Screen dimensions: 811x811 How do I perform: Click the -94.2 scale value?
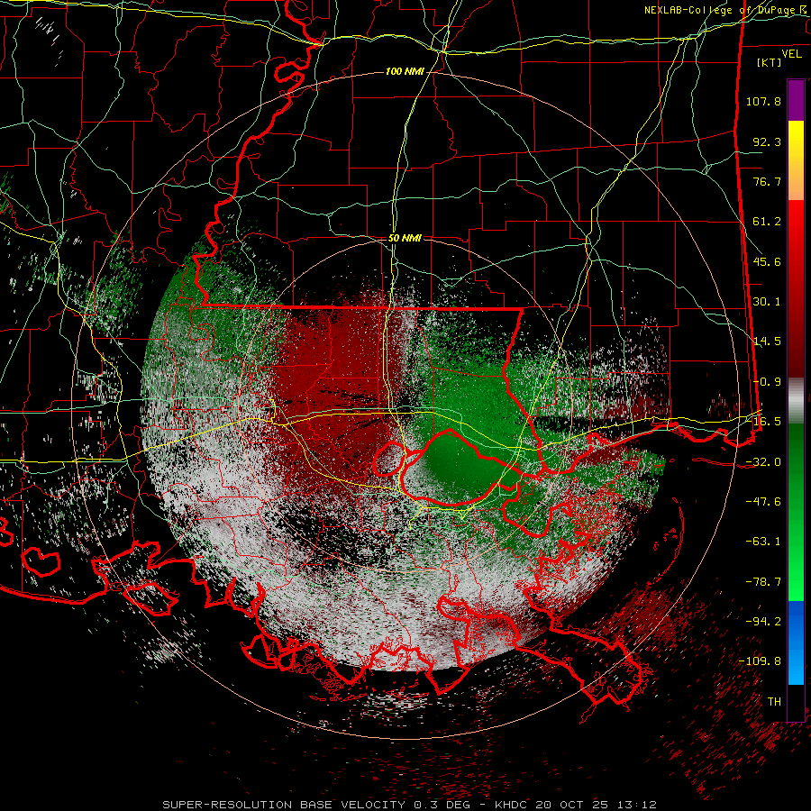pyautogui.click(x=763, y=622)
